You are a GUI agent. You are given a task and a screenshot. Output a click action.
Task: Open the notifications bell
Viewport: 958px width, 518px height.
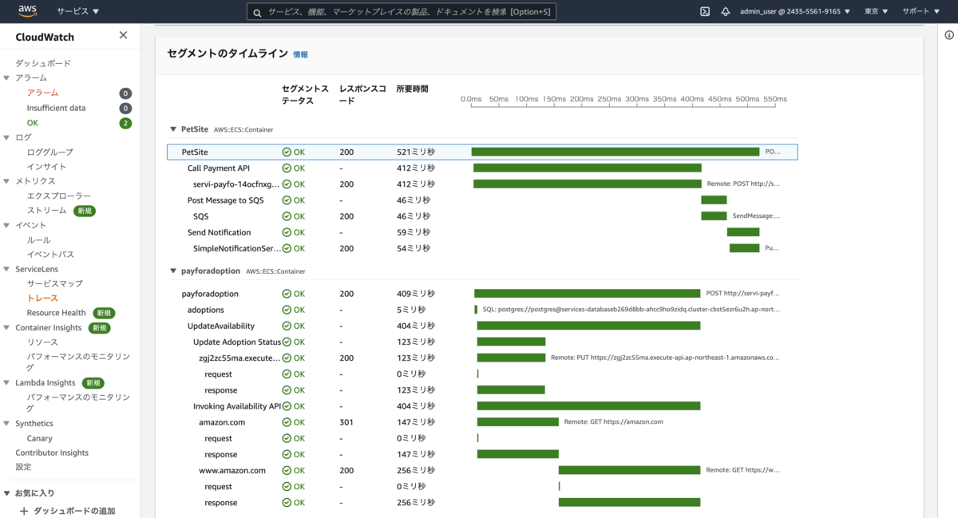[x=726, y=12]
